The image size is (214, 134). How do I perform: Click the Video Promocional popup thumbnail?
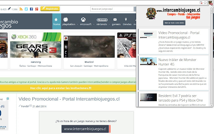[148, 34]
